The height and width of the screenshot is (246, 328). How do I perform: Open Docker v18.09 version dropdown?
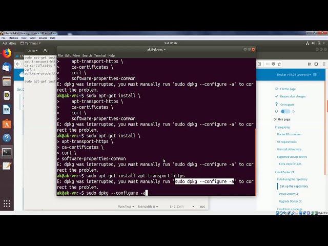[x=294, y=75]
